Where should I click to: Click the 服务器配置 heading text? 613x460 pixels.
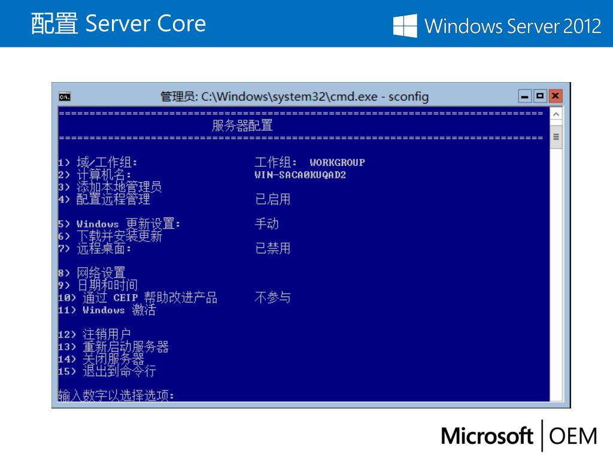coord(242,126)
